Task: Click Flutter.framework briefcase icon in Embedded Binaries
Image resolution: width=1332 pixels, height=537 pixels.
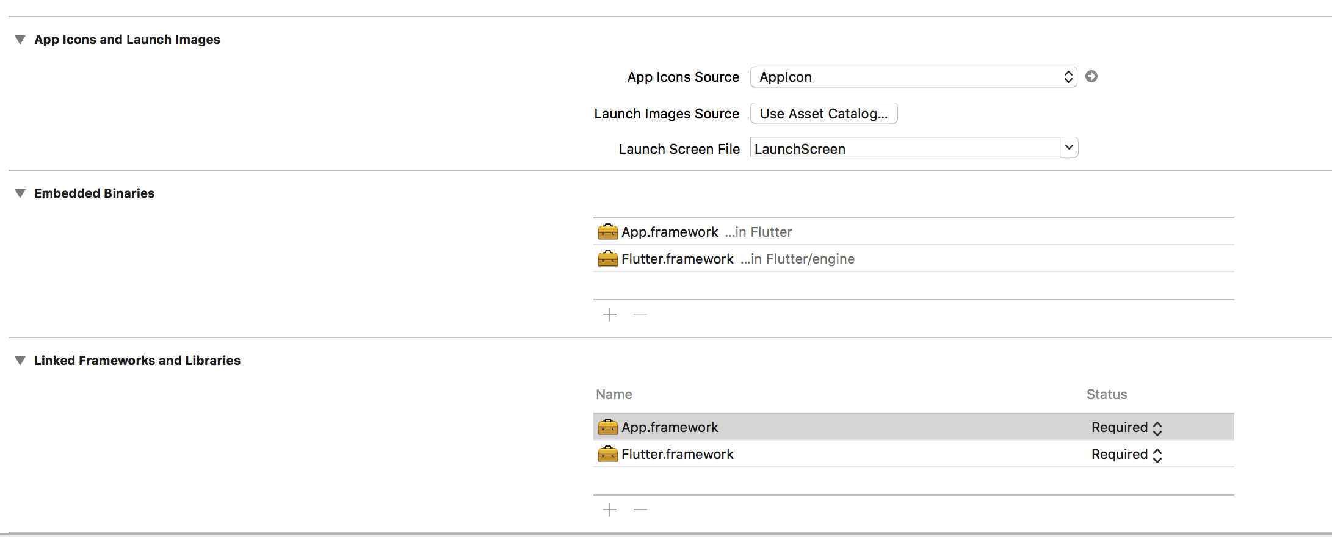Action: [x=607, y=259]
